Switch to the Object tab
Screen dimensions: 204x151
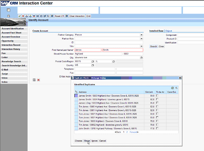pos(169,31)
